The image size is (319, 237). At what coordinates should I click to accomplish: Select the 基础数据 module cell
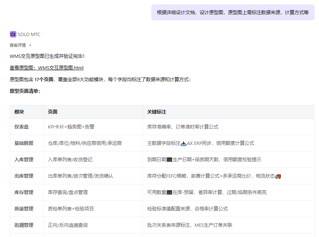tap(24, 143)
